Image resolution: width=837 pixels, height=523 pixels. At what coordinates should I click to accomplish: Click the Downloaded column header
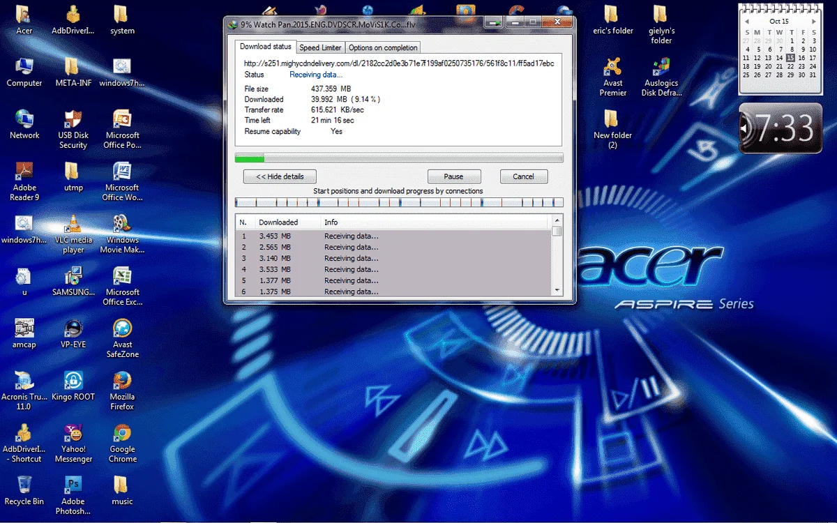[x=287, y=222]
